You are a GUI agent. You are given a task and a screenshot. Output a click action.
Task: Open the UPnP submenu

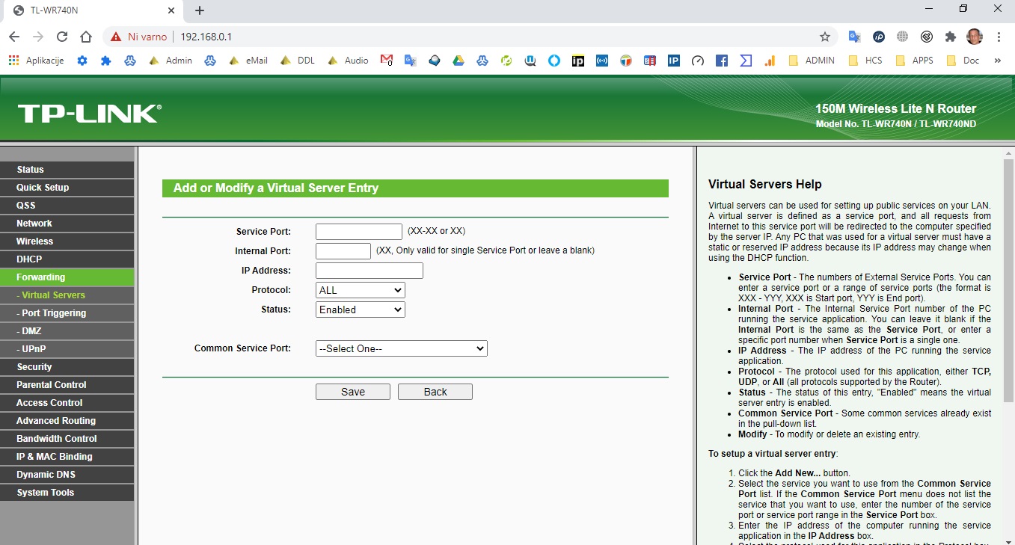(x=67, y=349)
